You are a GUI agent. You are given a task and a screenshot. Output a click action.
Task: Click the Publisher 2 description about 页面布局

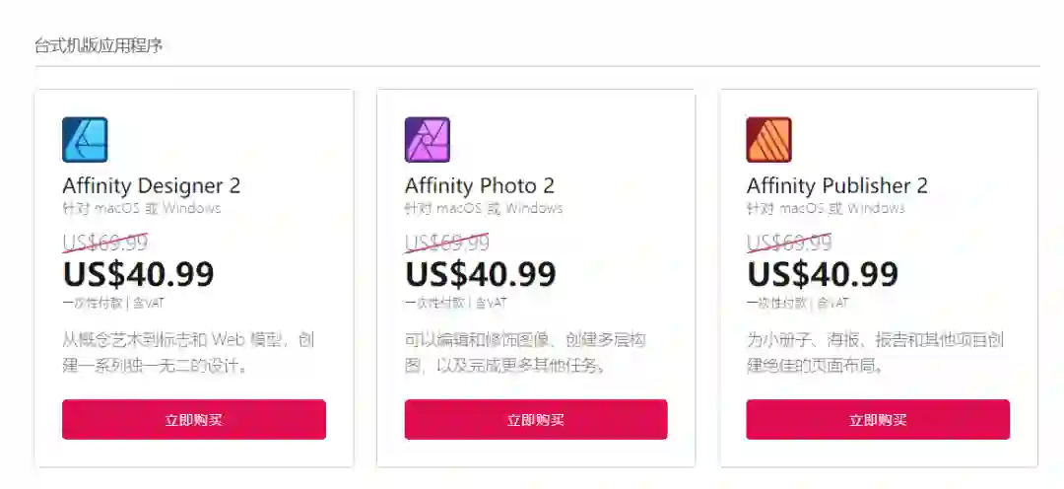[874, 353]
